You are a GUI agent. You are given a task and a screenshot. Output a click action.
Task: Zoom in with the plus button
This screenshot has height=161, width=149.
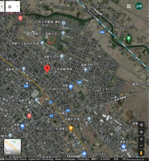(x=141, y=139)
